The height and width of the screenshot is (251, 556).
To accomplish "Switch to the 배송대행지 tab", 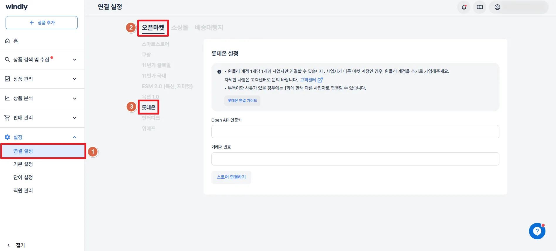I will tap(209, 28).
